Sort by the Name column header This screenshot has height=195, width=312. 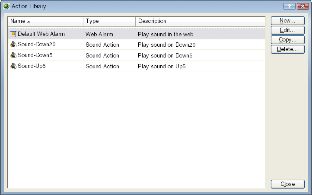pyautogui.click(x=45, y=21)
